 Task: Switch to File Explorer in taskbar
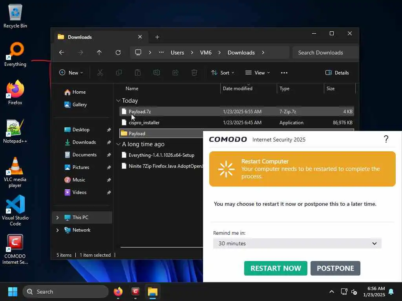(153, 292)
